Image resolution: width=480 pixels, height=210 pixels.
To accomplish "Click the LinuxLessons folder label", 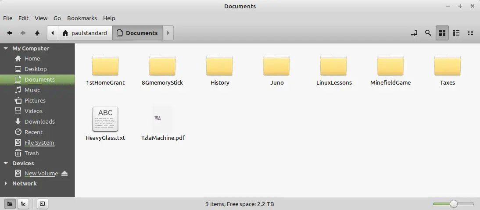I will (334, 83).
